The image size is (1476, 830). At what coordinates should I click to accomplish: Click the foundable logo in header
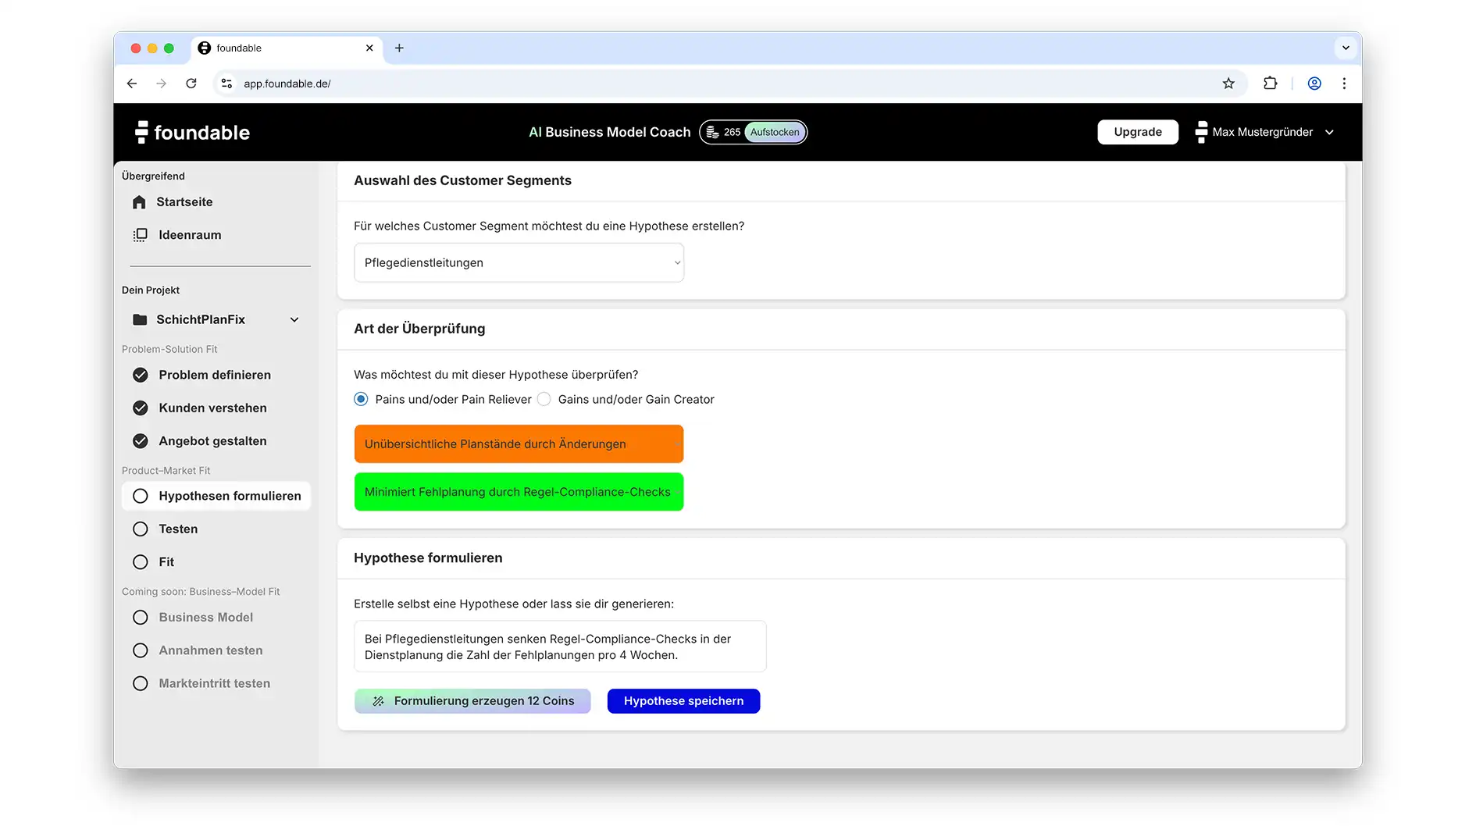coord(192,132)
